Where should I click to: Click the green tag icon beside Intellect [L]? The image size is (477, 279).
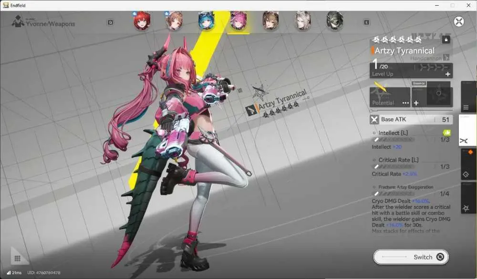click(x=446, y=133)
